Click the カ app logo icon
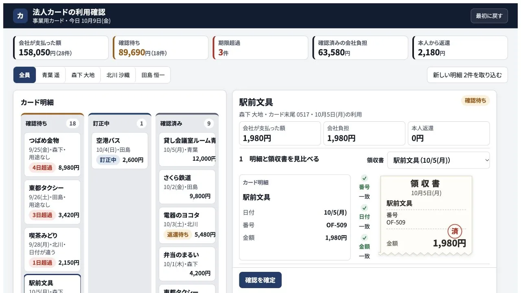 (x=20, y=16)
